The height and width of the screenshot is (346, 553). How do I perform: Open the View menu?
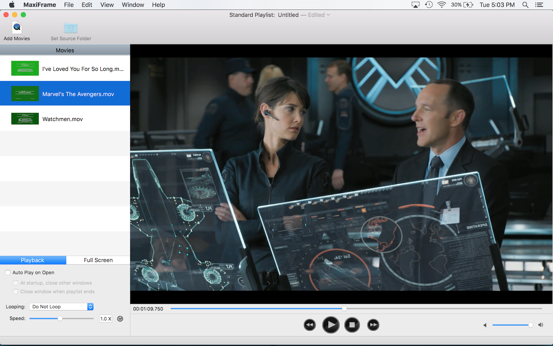click(107, 5)
